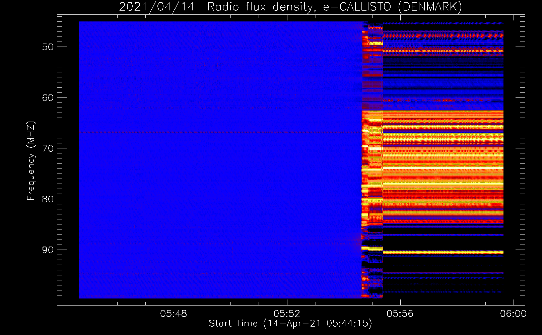
Task: Click the 70 frequency tick label
Action: (x=48, y=148)
